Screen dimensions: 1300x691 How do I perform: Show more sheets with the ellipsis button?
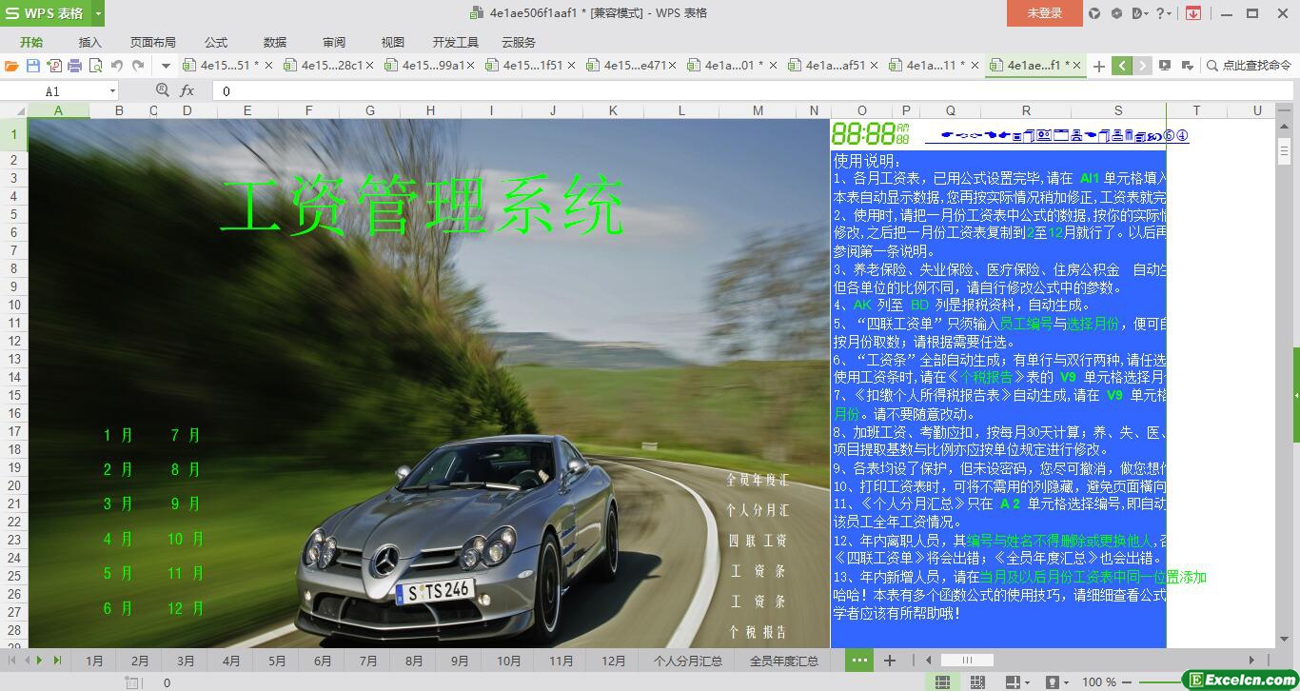[x=859, y=661]
